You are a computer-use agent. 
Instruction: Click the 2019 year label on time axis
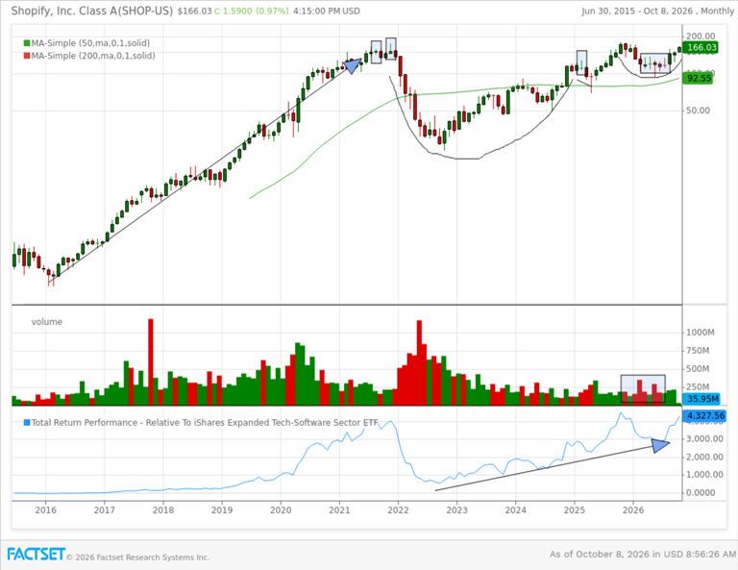click(x=222, y=510)
